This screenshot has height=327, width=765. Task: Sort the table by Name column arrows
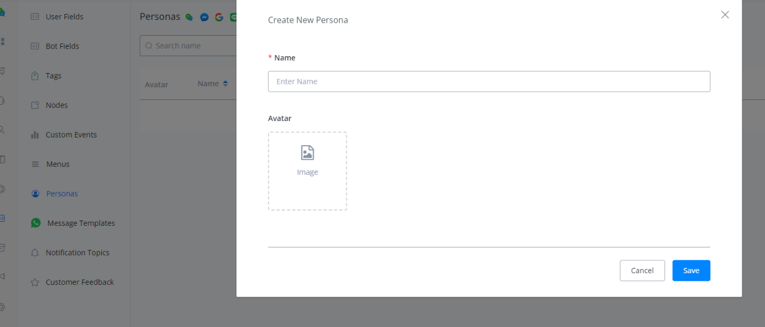pos(225,84)
